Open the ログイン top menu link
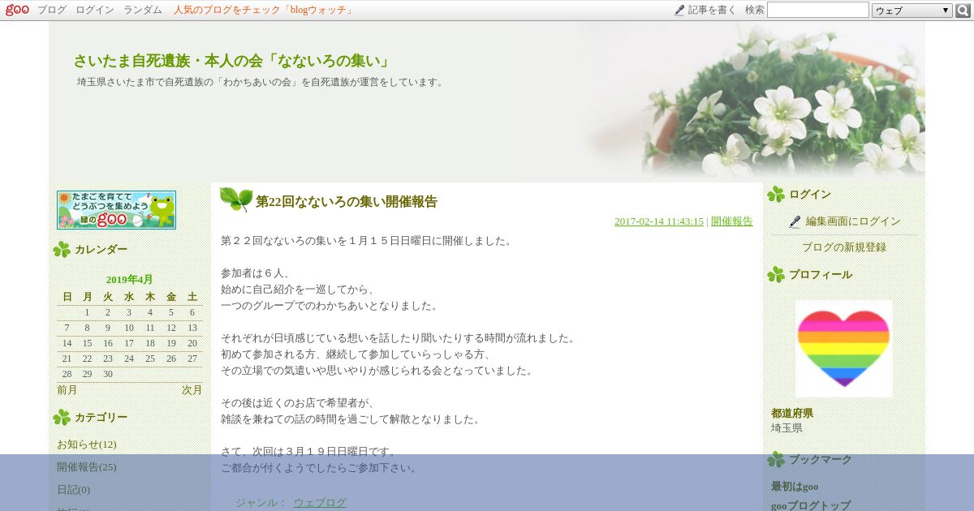 (x=95, y=10)
